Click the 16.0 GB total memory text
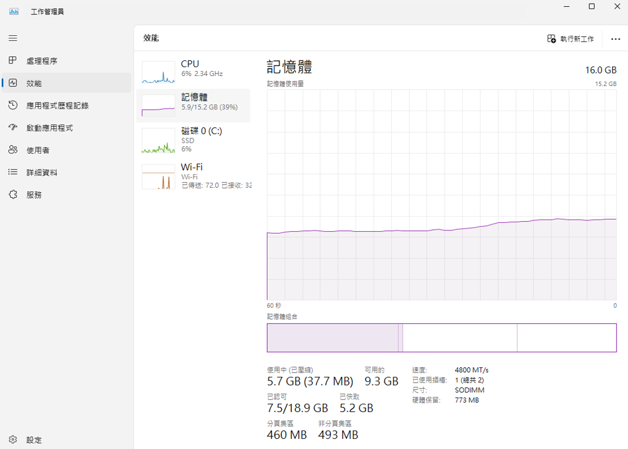Image resolution: width=628 pixels, height=449 pixels. point(600,70)
